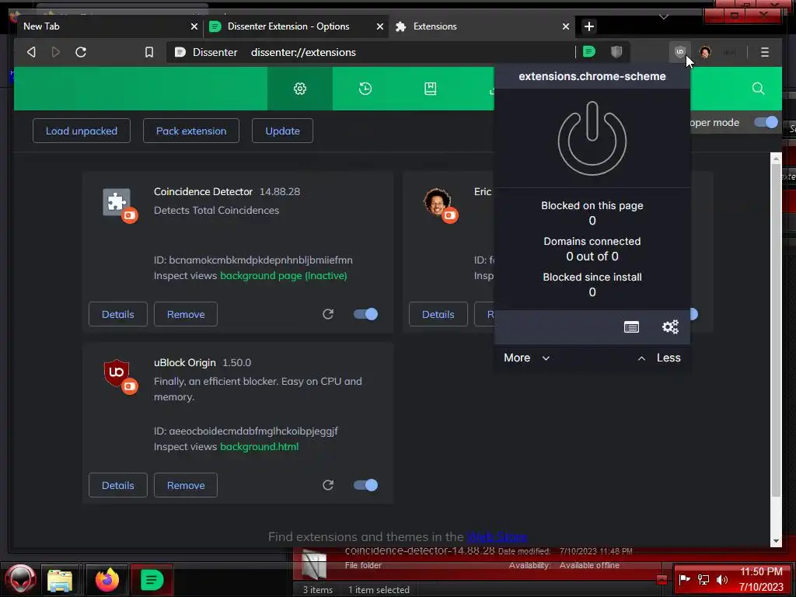The height and width of the screenshot is (597, 796).
Task: Open the Web Store link
Action: pos(497,536)
